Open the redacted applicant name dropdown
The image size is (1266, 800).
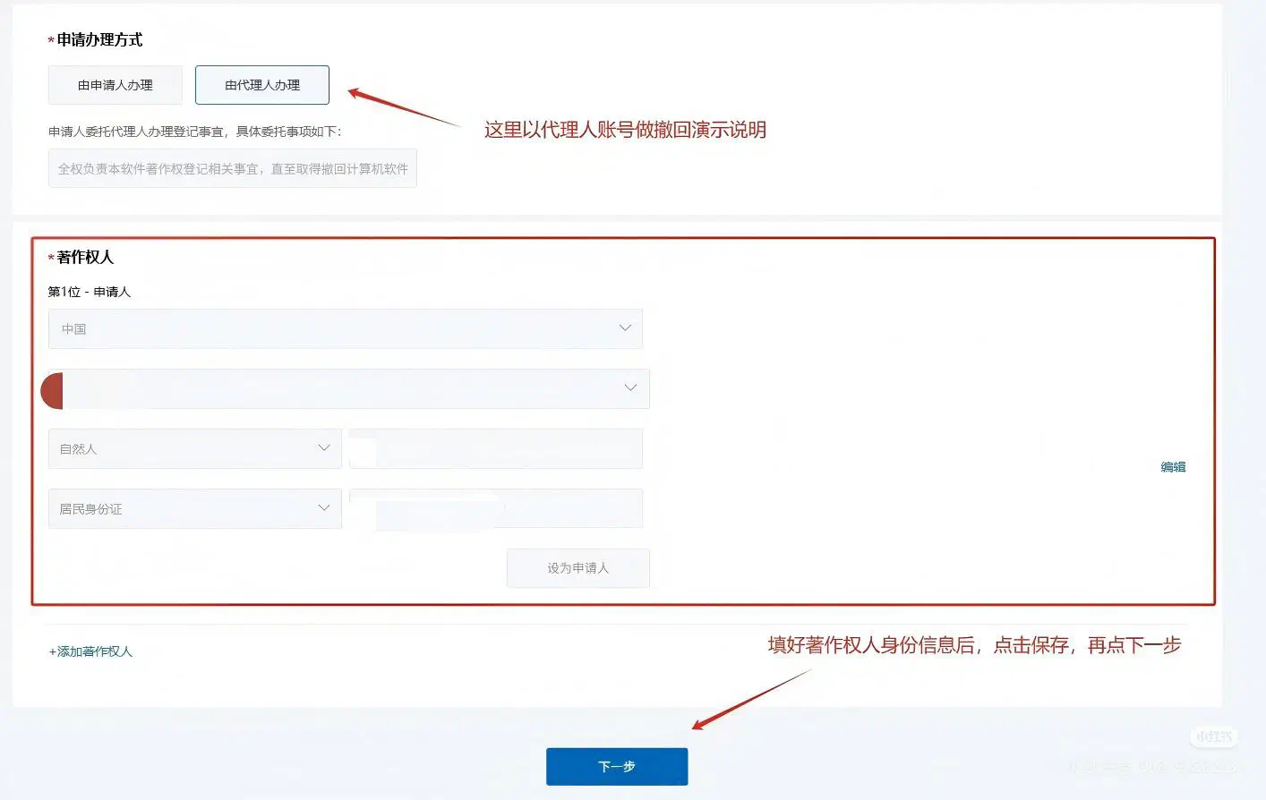click(349, 388)
